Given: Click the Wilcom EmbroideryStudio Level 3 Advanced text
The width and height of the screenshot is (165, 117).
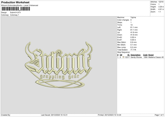Looking at the screenshot, I should point(20,6).
